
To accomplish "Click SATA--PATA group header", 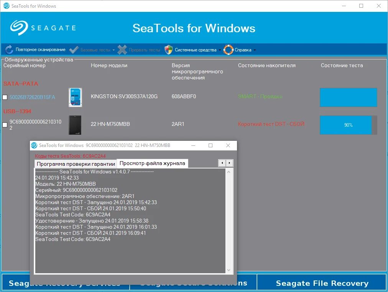I will pyautogui.click(x=21, y=84).
